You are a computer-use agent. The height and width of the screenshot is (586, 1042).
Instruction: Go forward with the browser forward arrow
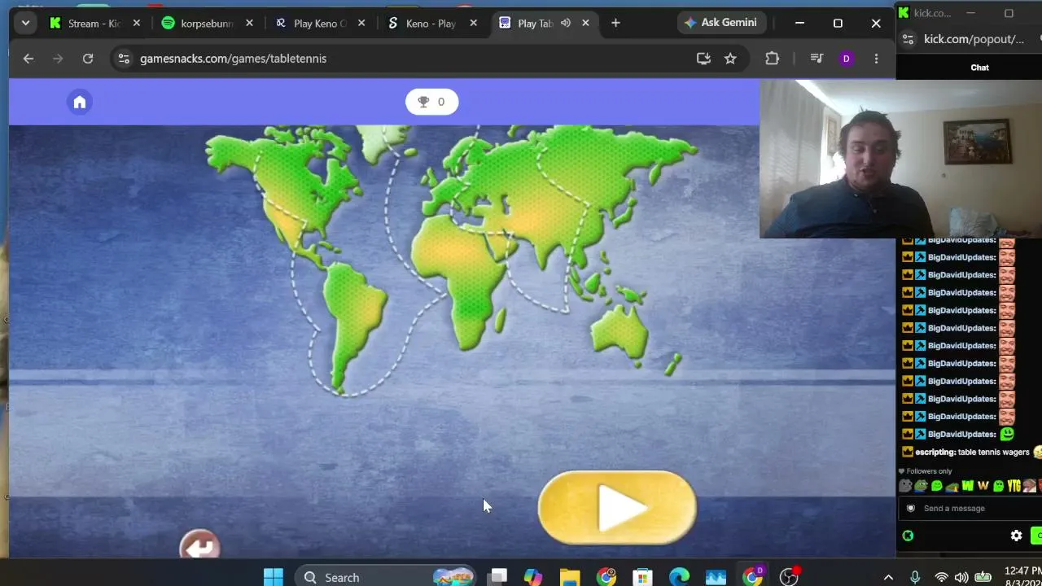(58, 59)
